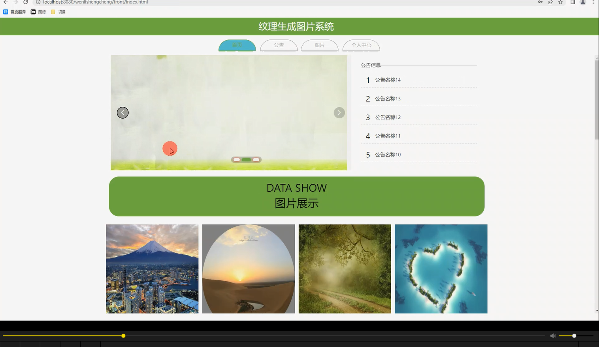Switch to the 个人中心 tab
Viewport: 599px width, 347px height.
point(361,45)
